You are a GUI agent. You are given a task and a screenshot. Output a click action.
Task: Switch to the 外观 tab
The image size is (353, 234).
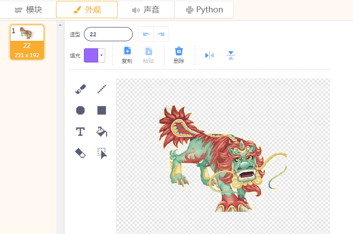pos(87,10)
